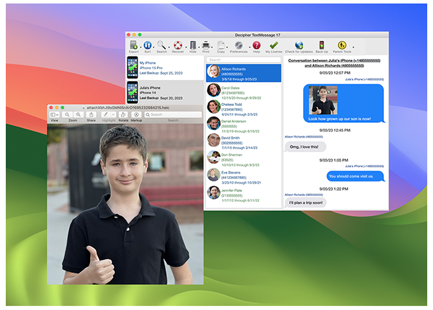The image size is (433, 310).
Task: Click "Look how grown up our son is now!" caption
Action: (339, 119)
